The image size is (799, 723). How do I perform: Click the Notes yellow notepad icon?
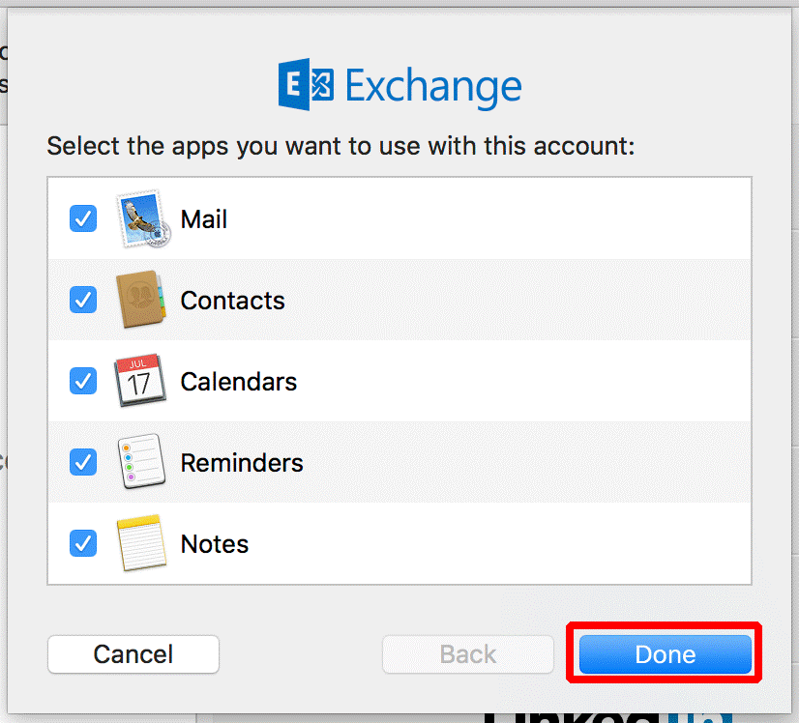point(141,543)
